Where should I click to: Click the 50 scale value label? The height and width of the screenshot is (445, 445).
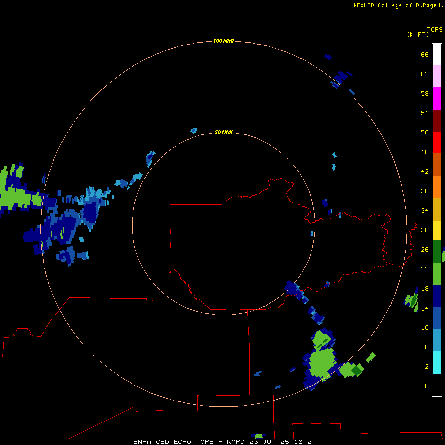pyautogui.click(x=425, y=133)
